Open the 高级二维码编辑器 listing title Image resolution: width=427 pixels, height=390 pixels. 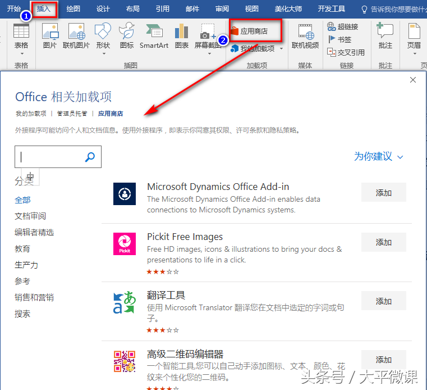[x=185, y=354]
